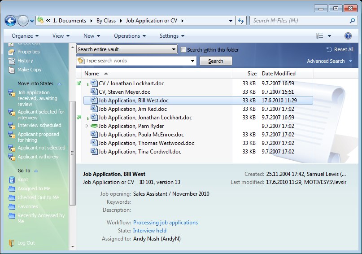Collapse the Move into State section

pyautogui.click(x=59, y=84)
